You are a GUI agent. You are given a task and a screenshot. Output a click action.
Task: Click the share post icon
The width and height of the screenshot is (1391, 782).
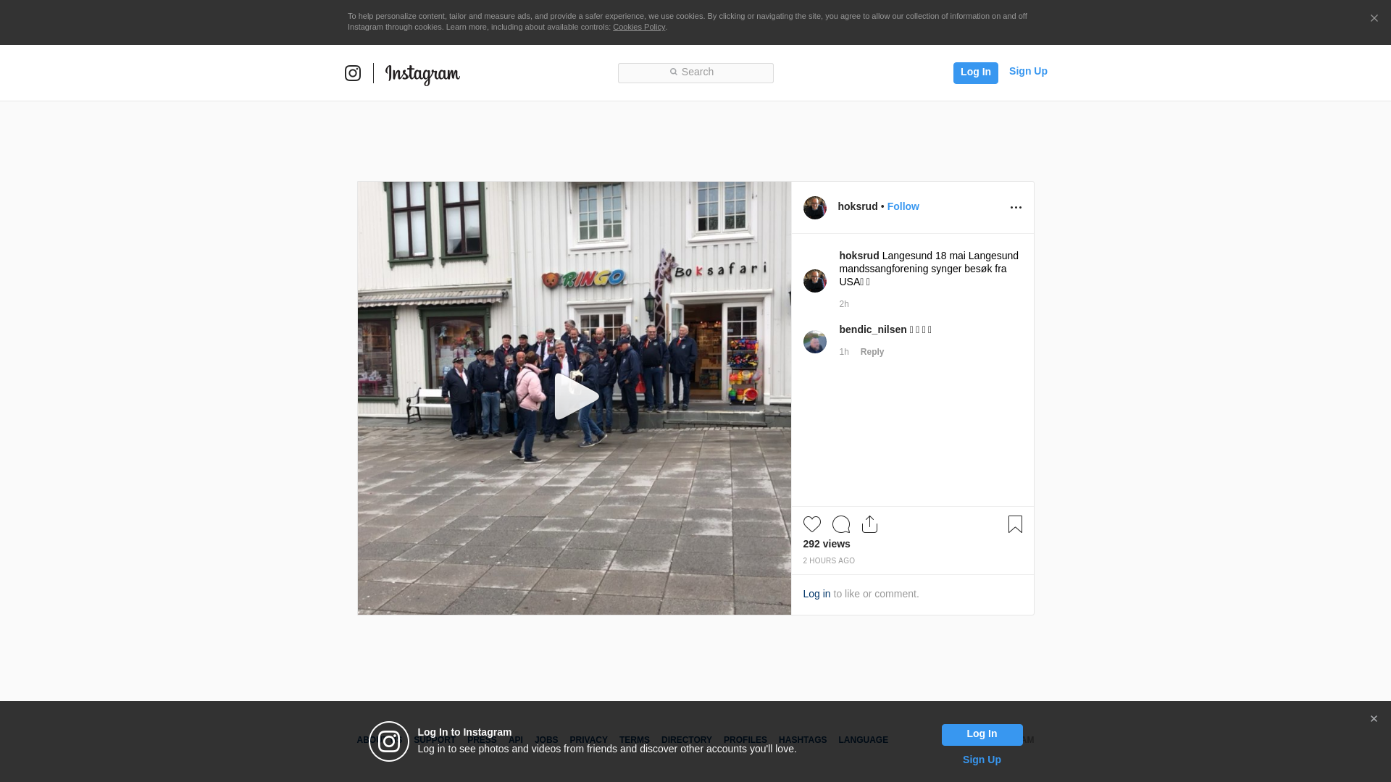click(x=870, y=524)
